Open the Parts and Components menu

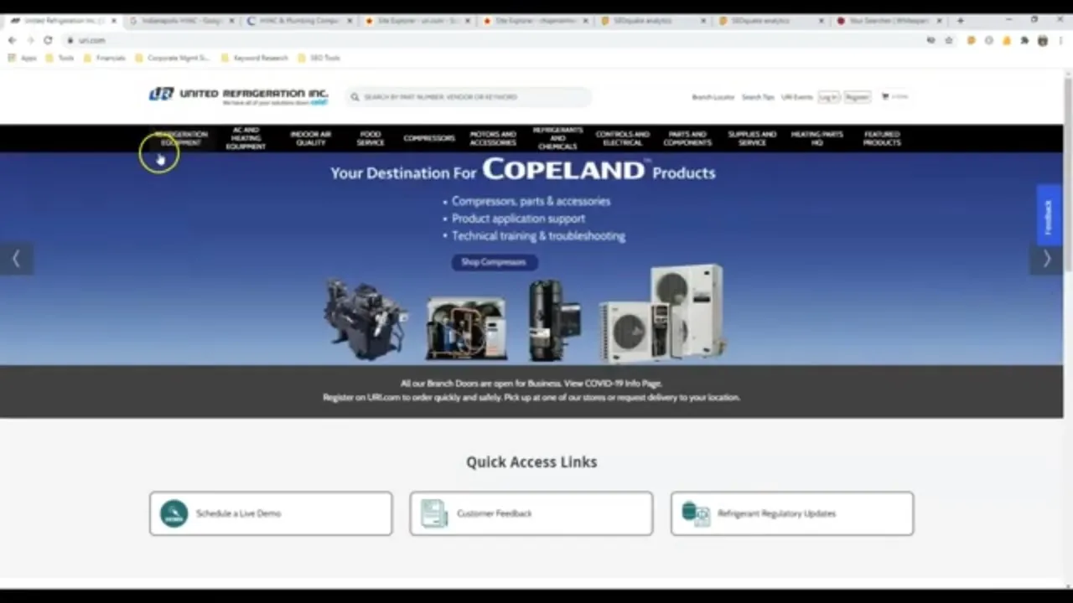687,138
